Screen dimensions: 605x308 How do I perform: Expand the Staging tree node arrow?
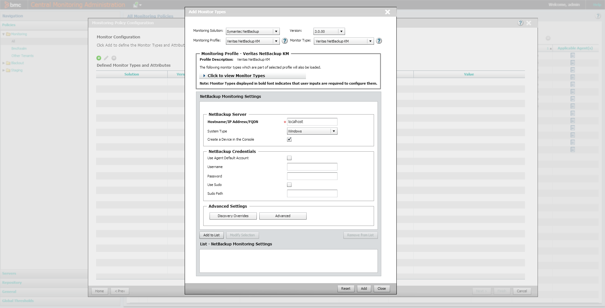(3, 70)
